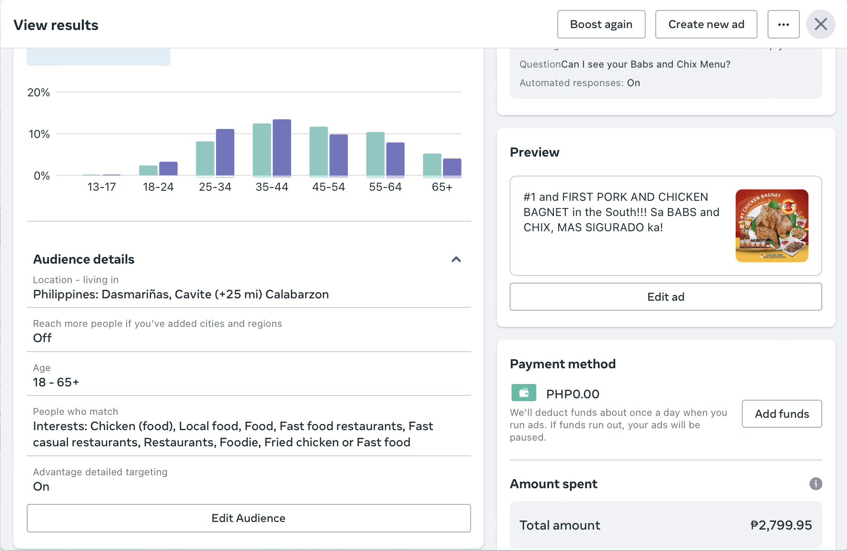This screenshot has height=551, width=847.
Task: Click the 'Automated responses: On' text
Action: coord(580,83)
